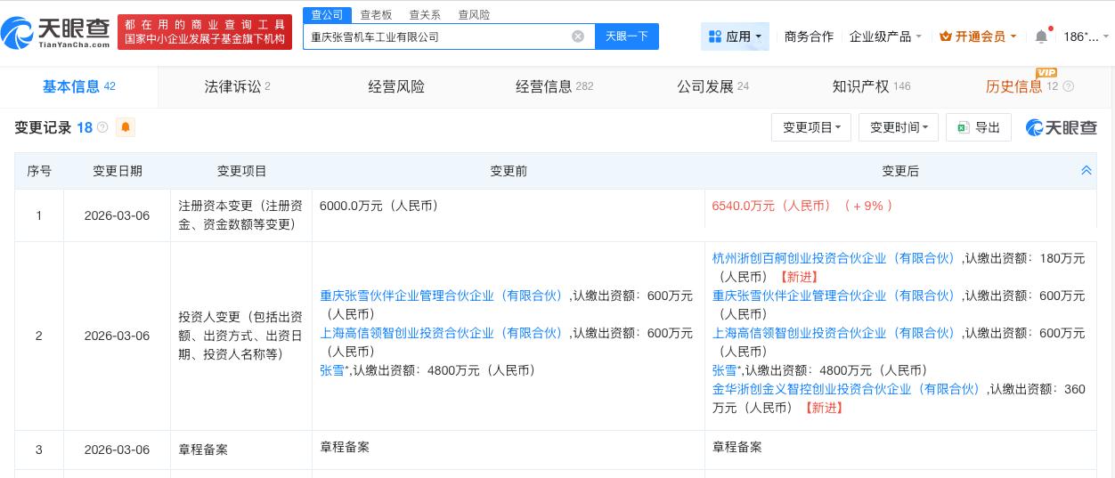Click the search button 天眼一下
Image resolution: width=1115 pixels, height=478 pixels.
coord(627,36)
